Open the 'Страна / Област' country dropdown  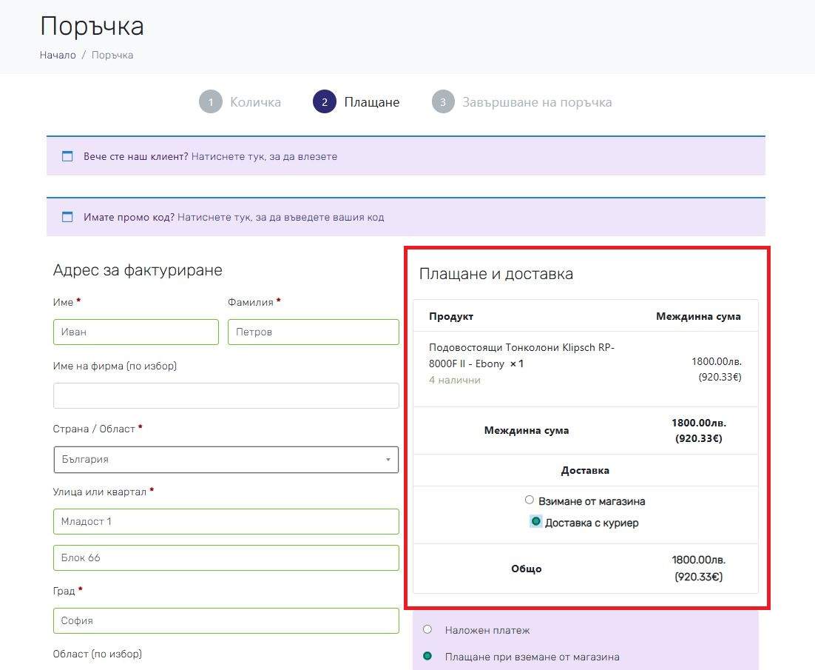[226, 459]
